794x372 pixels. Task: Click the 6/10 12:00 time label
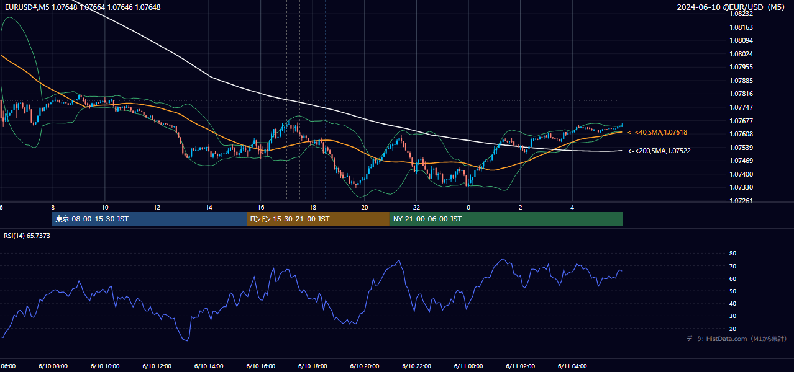157,366
